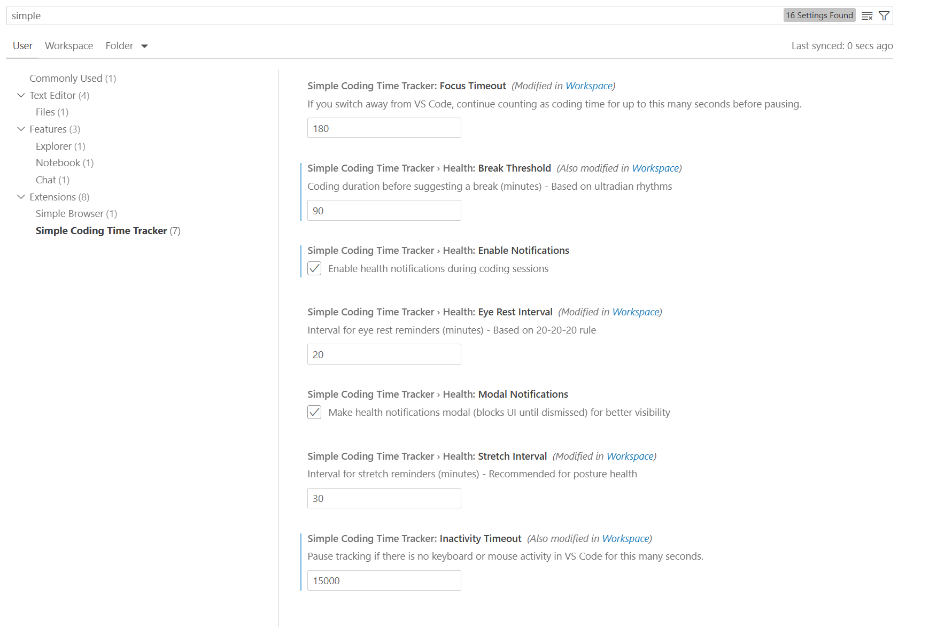
Task: Click the '16 Settings Found' badge
Action: pos(819,16)
